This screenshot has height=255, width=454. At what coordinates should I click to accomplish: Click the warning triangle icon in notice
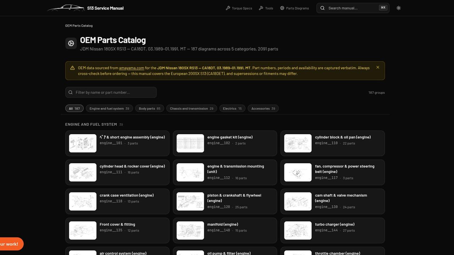tap(72, 68)
